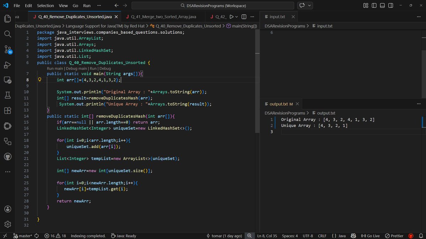Screen dimensions: 426x239
Task: Open the Extensions view
Action: tap(8, 110)
